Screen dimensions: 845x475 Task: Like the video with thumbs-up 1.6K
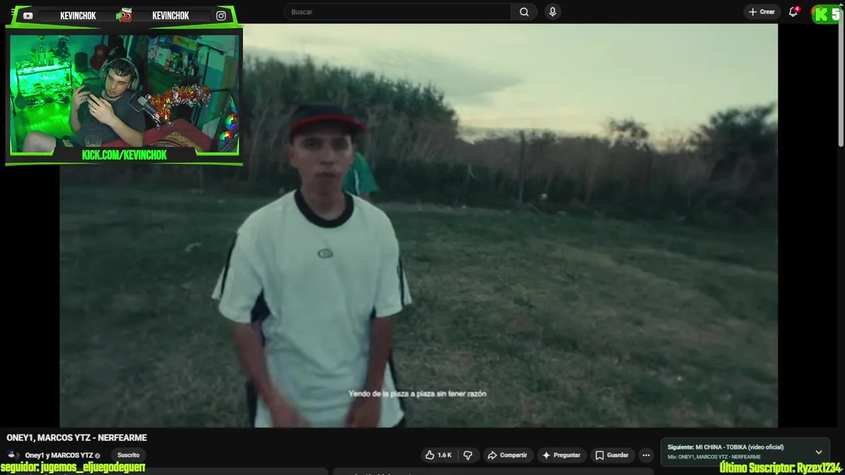tap(439, 455)
